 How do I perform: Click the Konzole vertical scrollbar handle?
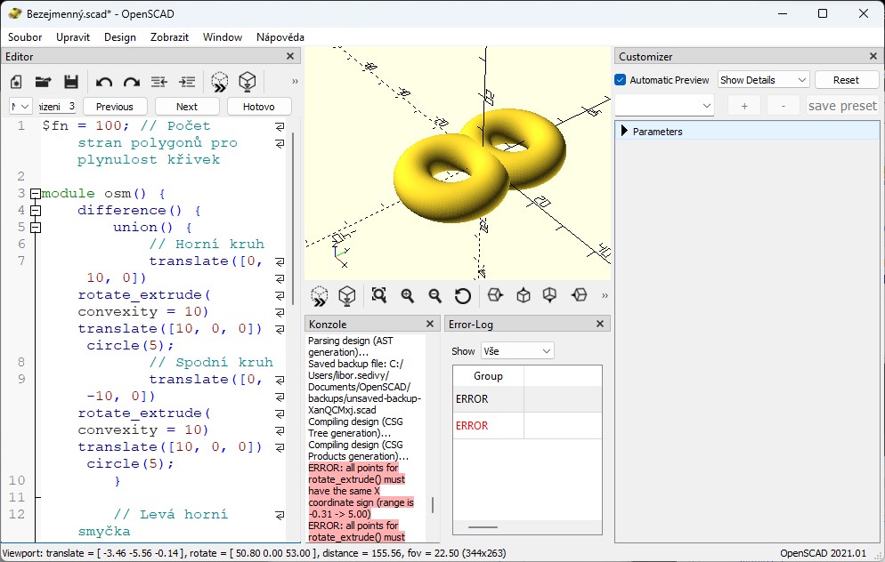pyautogui.click(x=433, y=505)
